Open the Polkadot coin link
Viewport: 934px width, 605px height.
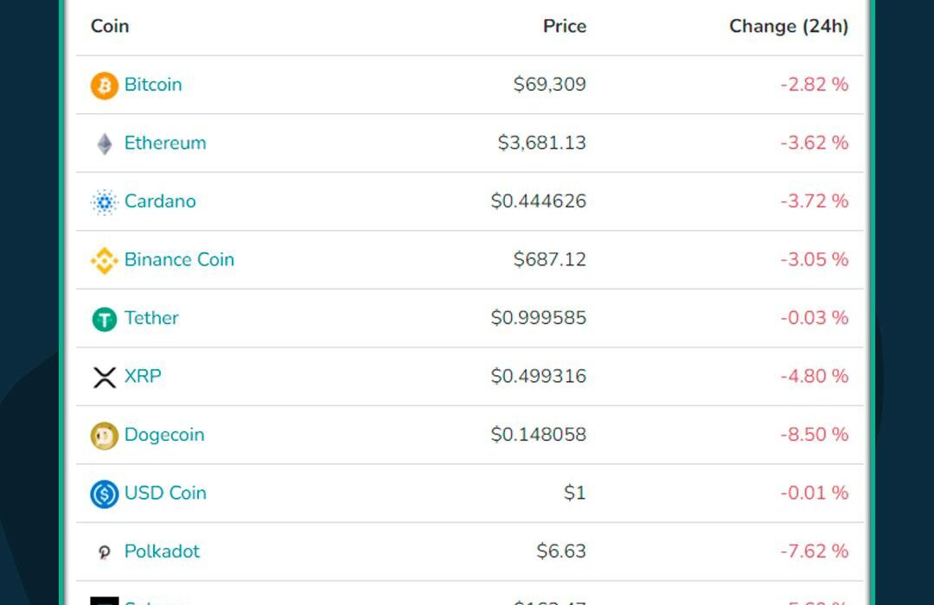[x=162, y=551]
